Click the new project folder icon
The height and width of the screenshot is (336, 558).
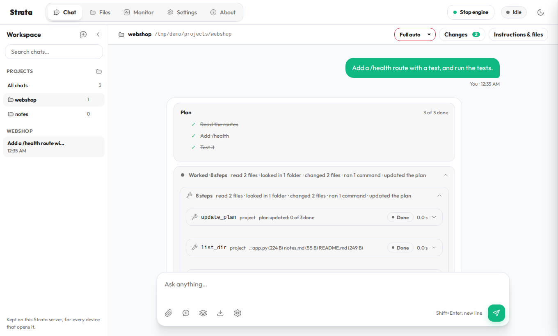tap(99, 71)
